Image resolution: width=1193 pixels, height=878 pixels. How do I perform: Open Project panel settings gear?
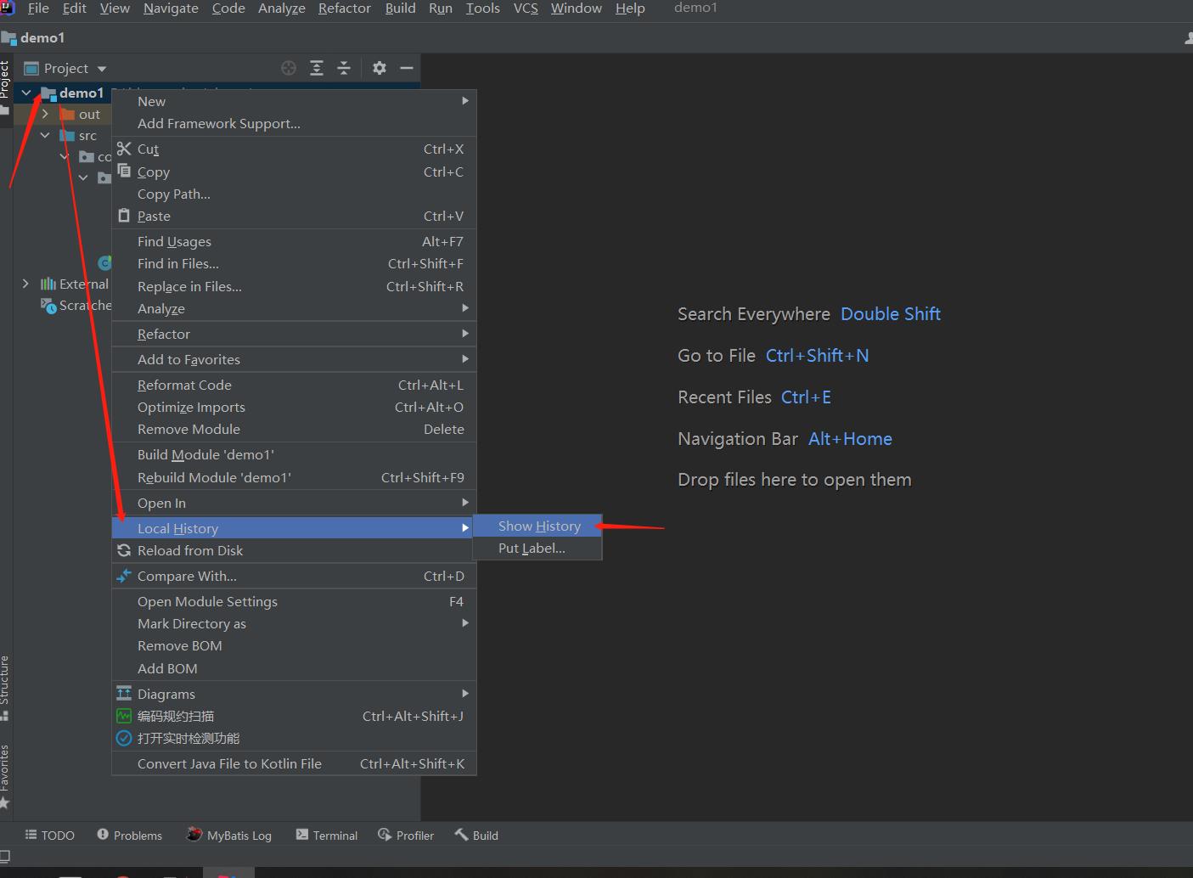click(x=380, y=68)
